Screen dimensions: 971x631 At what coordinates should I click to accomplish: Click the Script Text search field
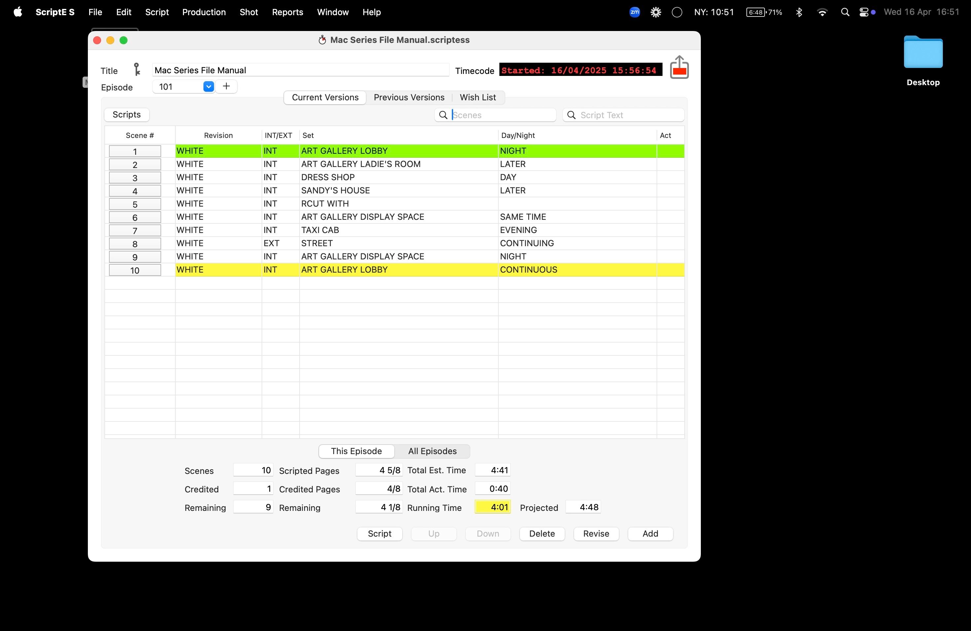click(628, 115)
